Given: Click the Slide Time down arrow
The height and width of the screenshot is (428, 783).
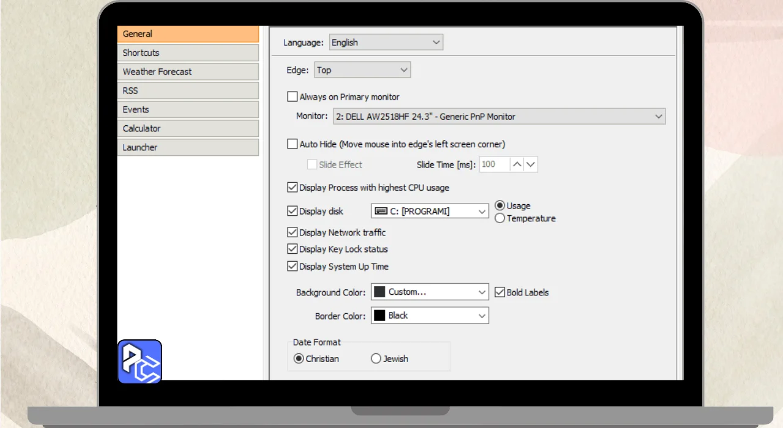Looking at the screenshot, I should pos(531,164).
